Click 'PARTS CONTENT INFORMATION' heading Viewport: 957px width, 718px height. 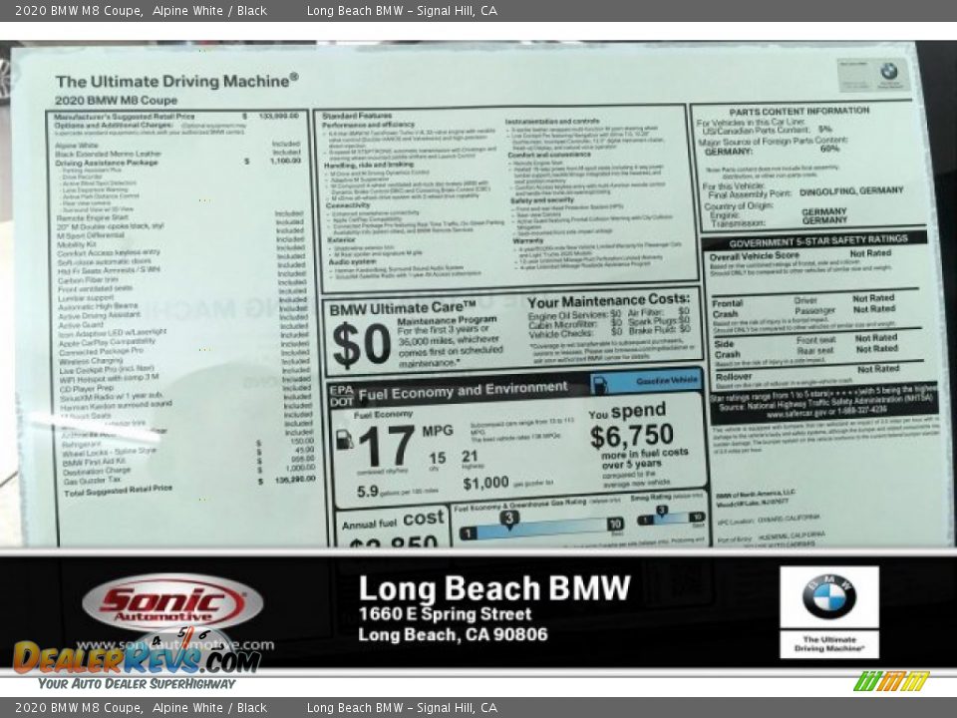[x=798, y=111]
